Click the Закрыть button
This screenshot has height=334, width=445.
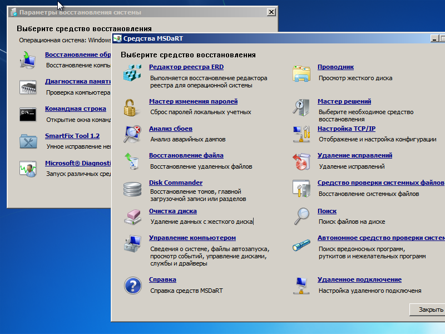[427, 310]
